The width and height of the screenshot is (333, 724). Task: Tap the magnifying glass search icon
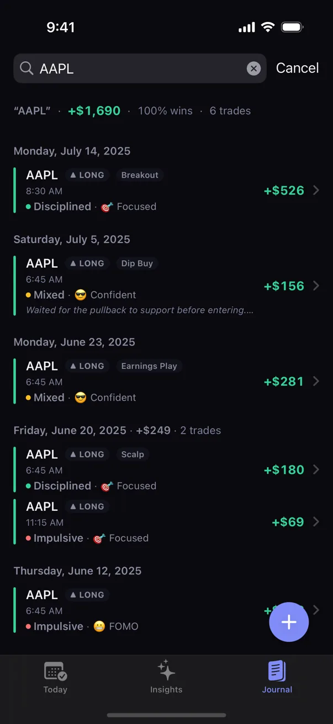(x=27, y=68)
